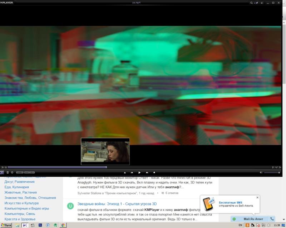
Task: Skip to the previous track
Action: [x=132, y=172]
